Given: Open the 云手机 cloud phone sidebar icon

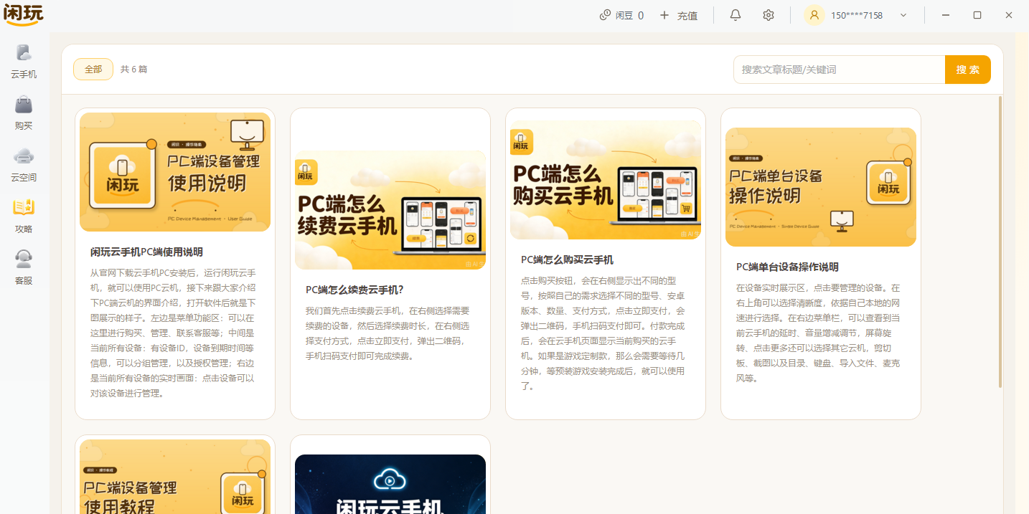Looking at the screenshot, I should pos(24,53).
